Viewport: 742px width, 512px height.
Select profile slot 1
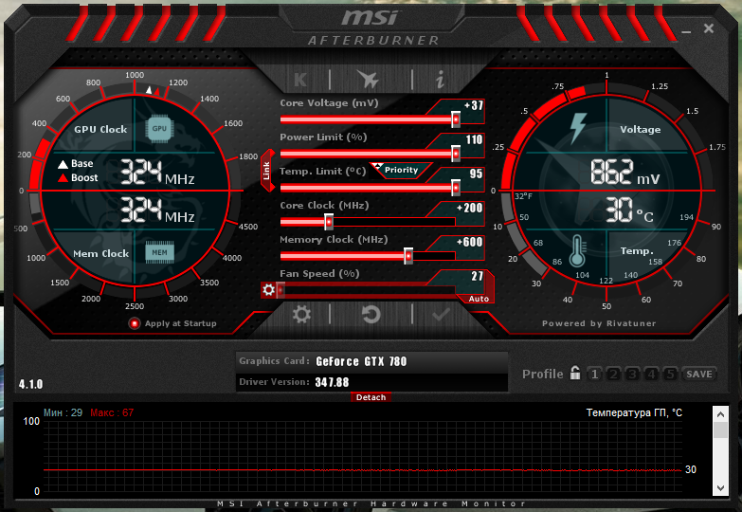pyautogui.click(x=594, y=375)
